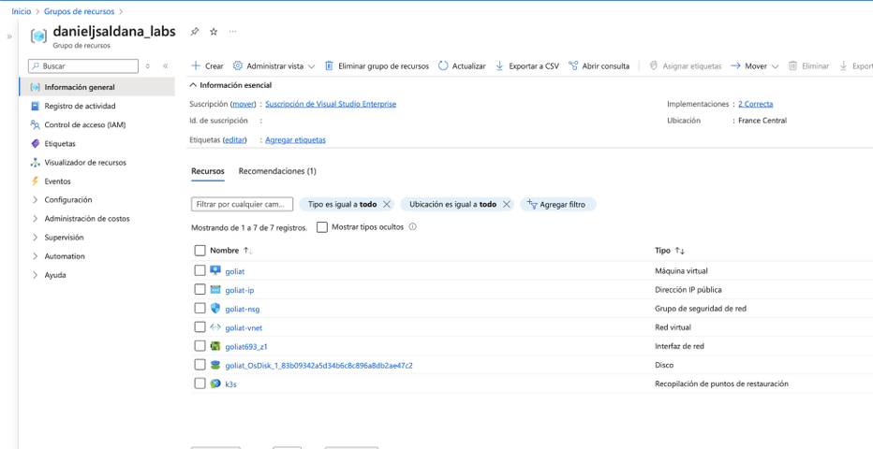
Task: Toggle the sidebar search sort arrows
Action: coord(148,66)
